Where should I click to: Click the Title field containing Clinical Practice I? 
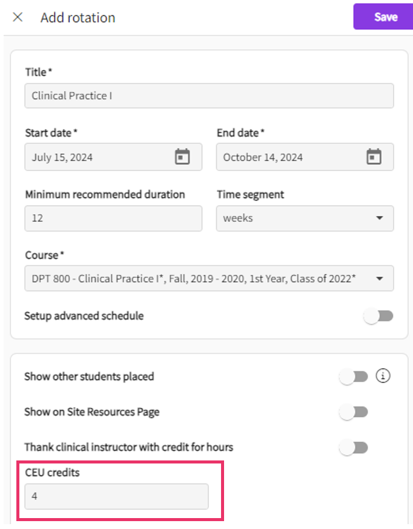pos(209,96)
